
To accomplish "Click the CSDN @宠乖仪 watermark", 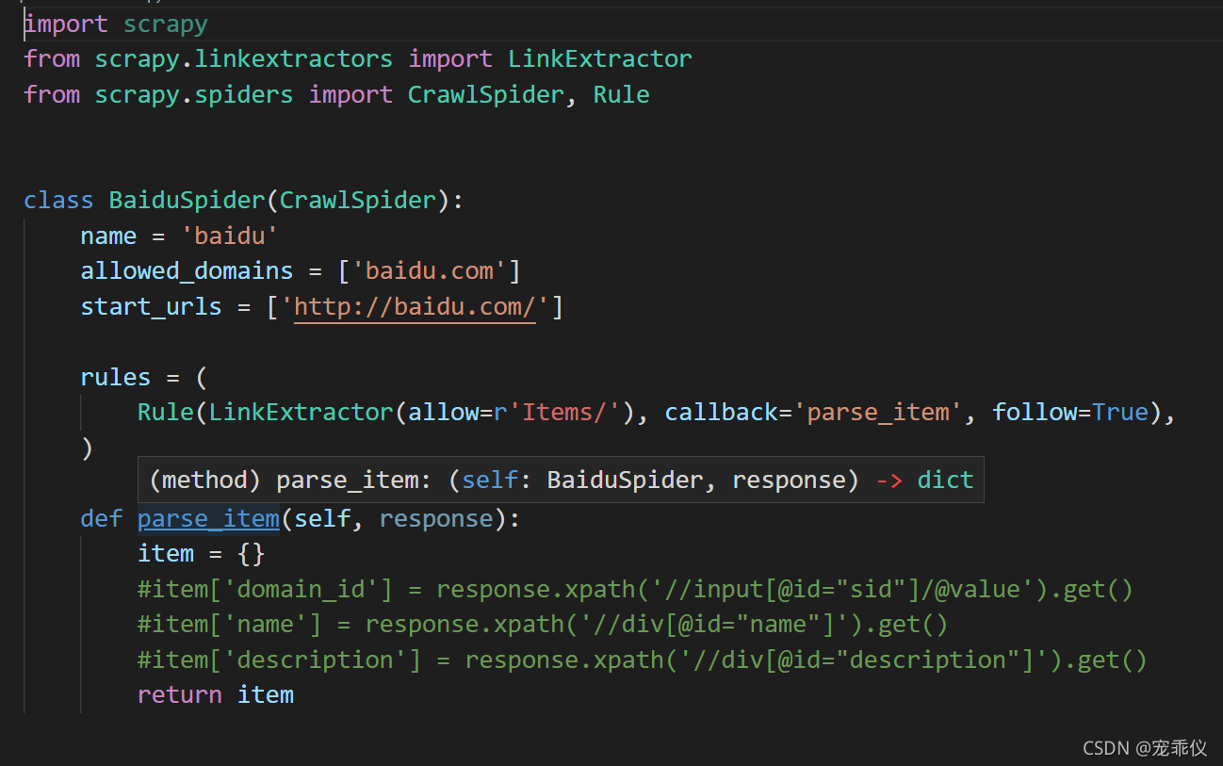I will coord(1144,747).
